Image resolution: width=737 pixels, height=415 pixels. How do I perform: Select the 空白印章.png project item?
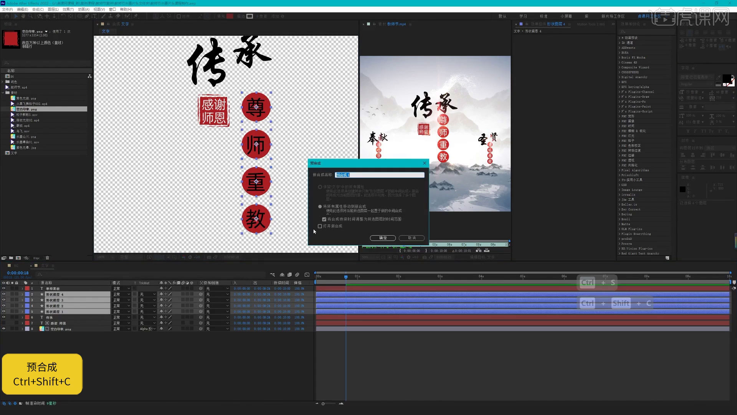pos(26,109)
